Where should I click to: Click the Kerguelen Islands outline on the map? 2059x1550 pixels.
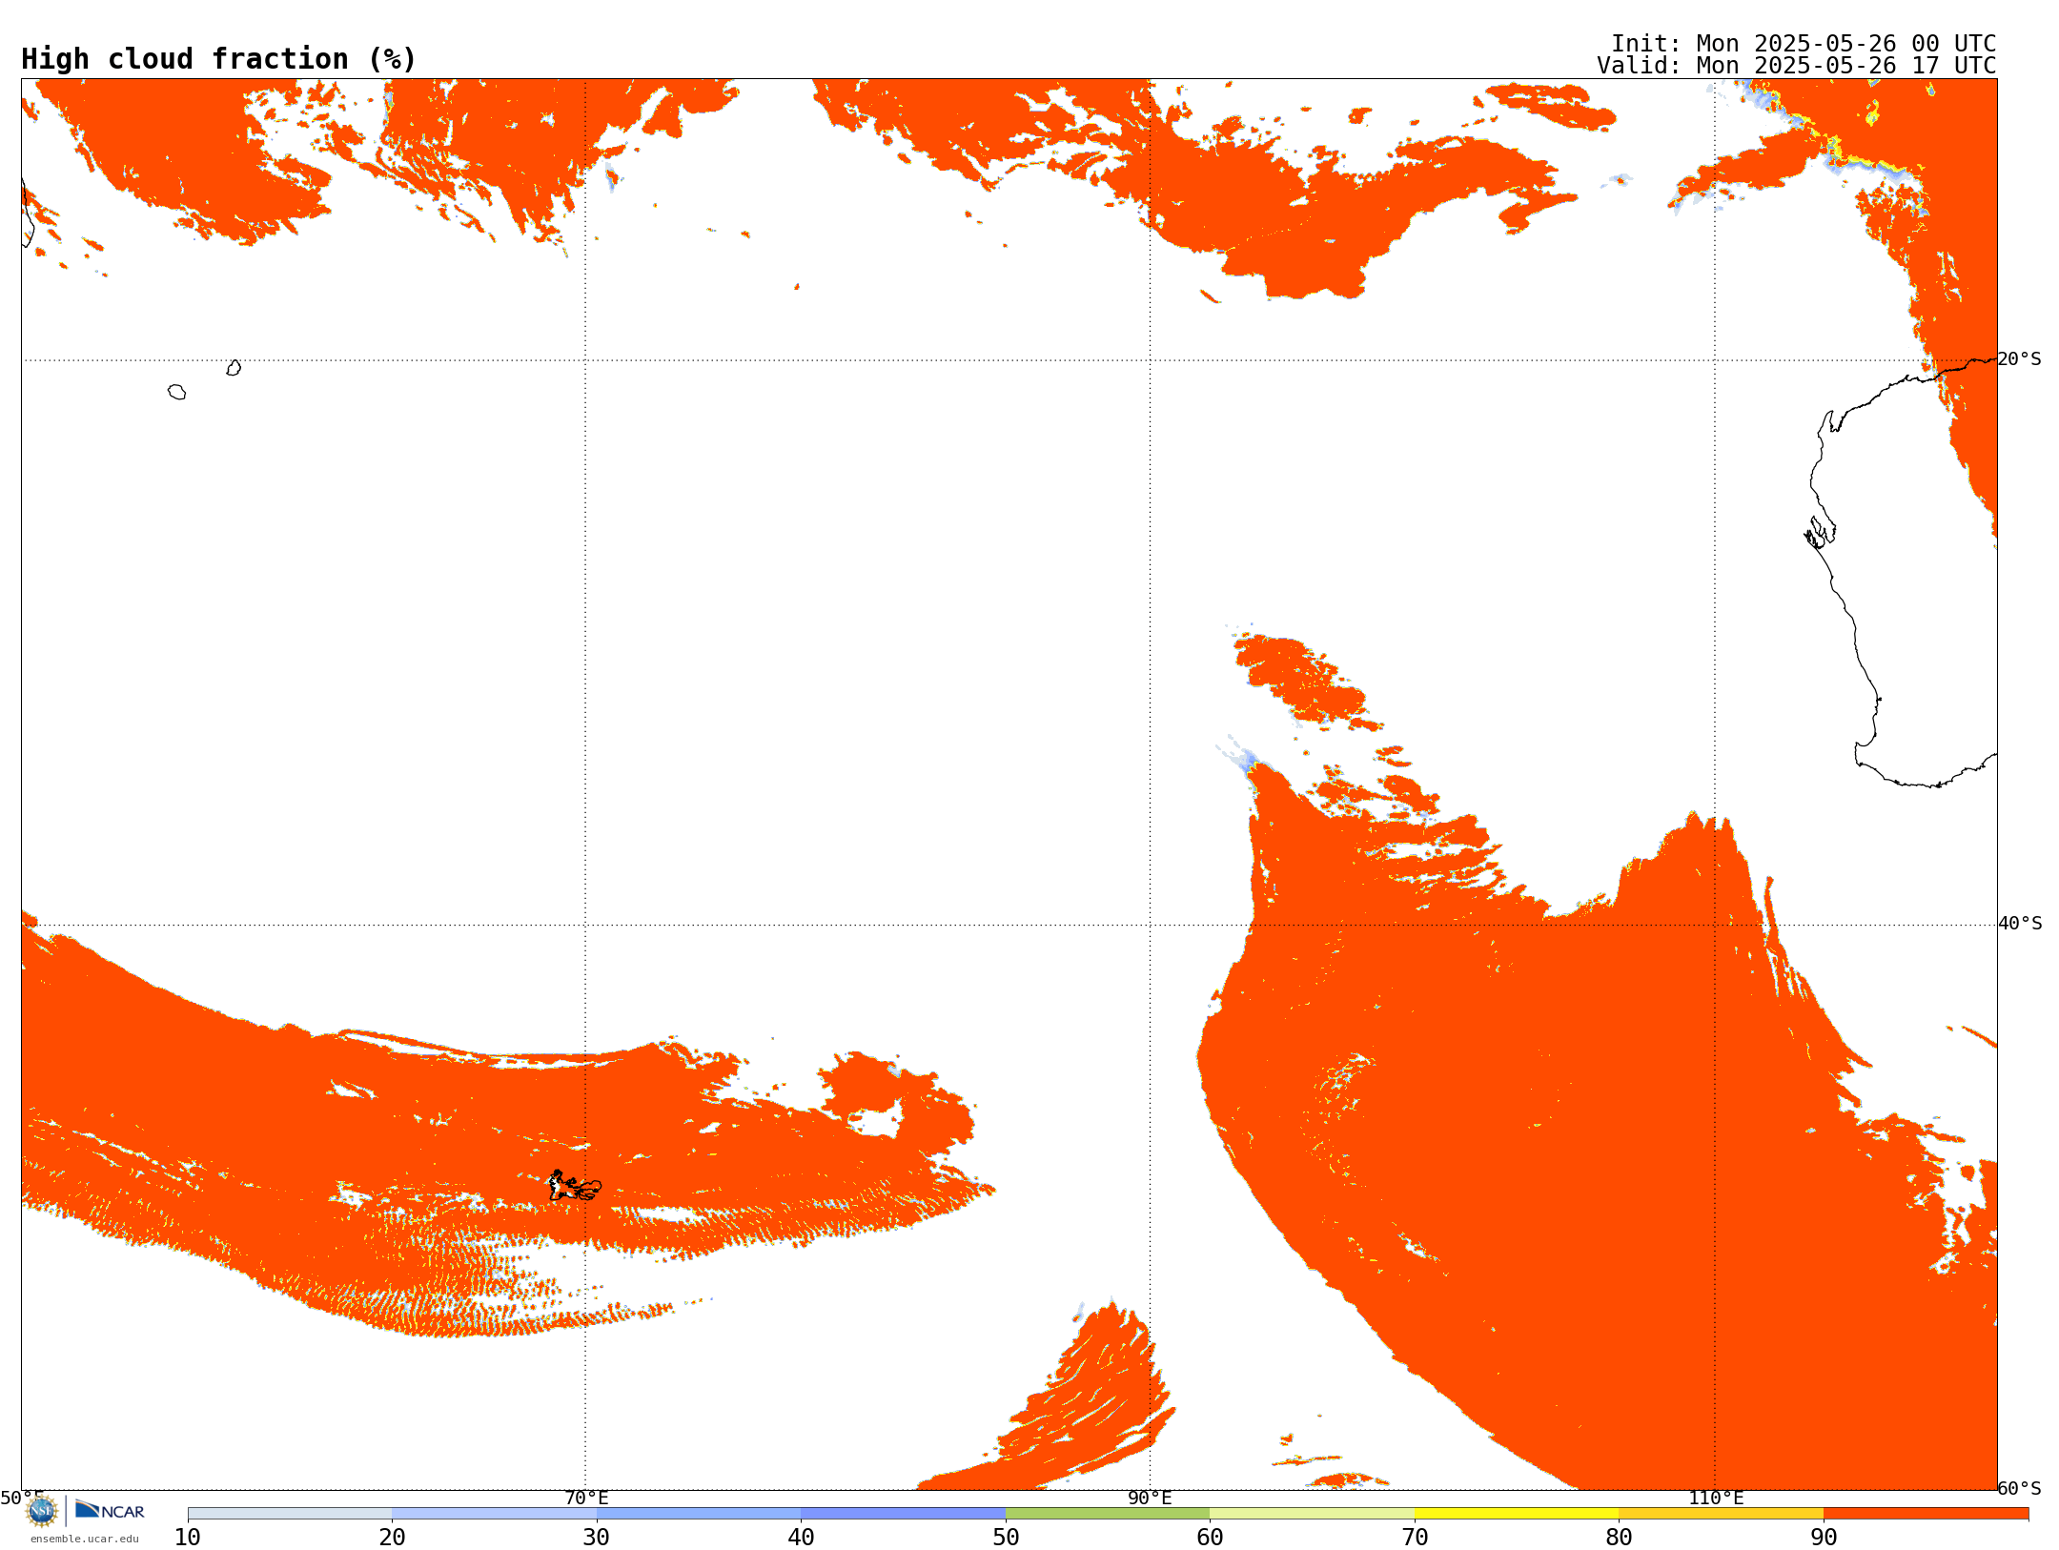coord(574,1186)
